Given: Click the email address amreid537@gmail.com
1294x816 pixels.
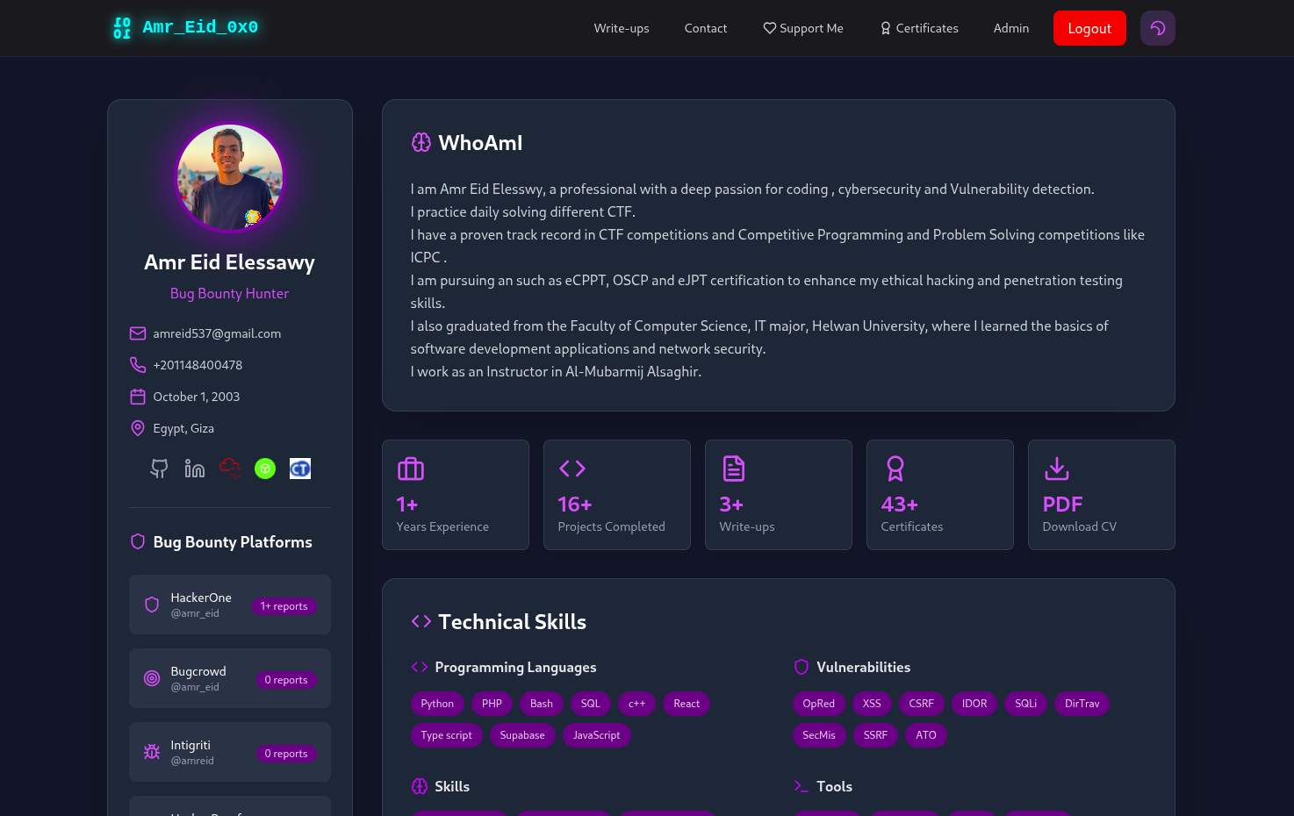Looking at the screenshot, I should 217,333.
